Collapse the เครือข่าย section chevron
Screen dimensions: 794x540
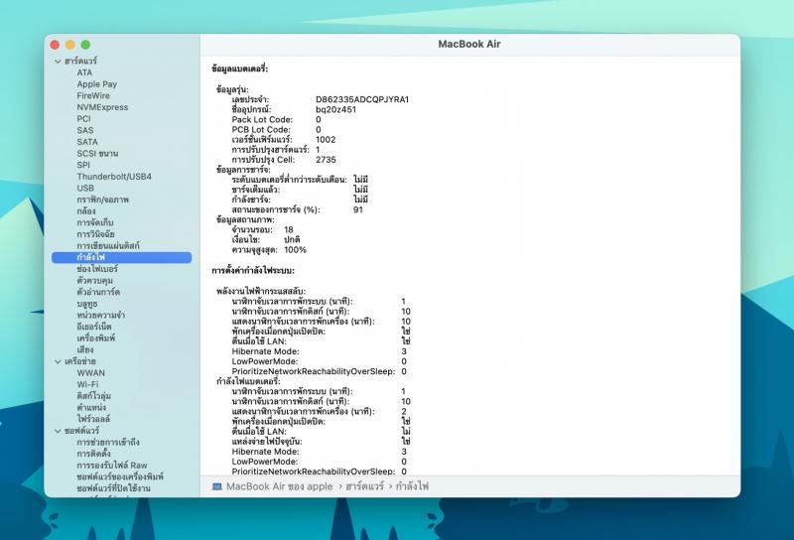coord(58,361)
